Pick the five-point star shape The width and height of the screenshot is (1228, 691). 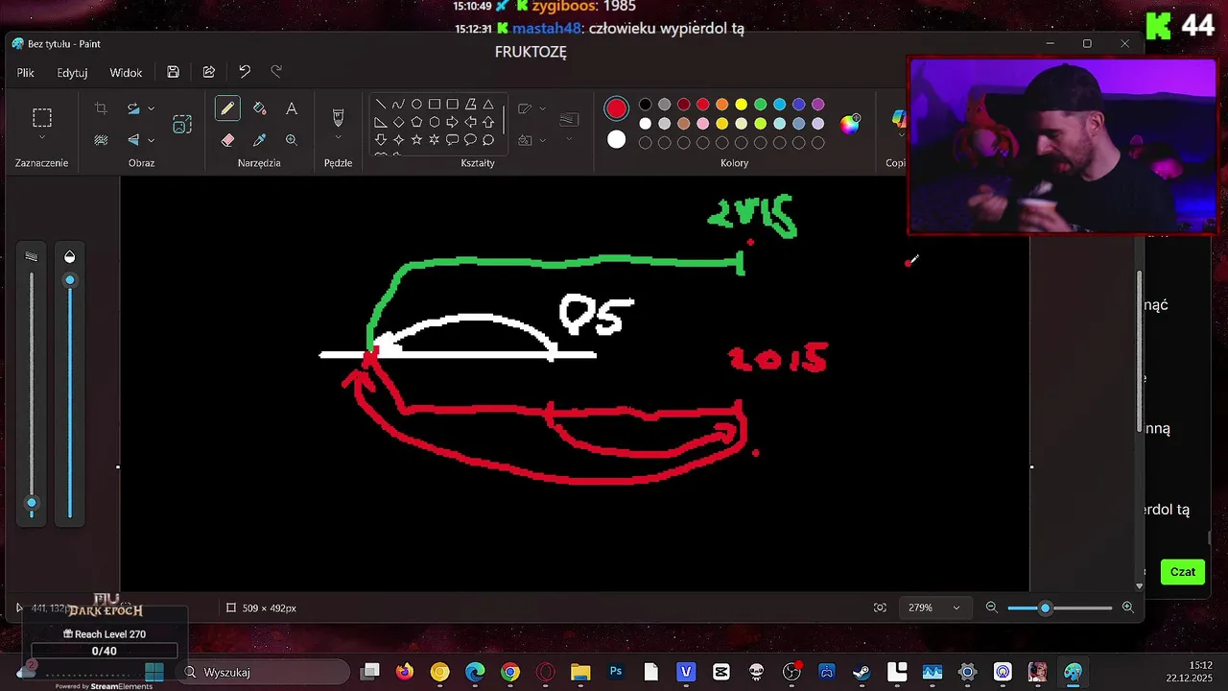coord(416,140)
